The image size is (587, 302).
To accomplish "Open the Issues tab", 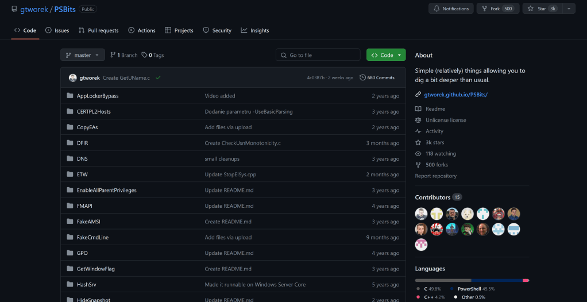I will click(x=57, y=30).
